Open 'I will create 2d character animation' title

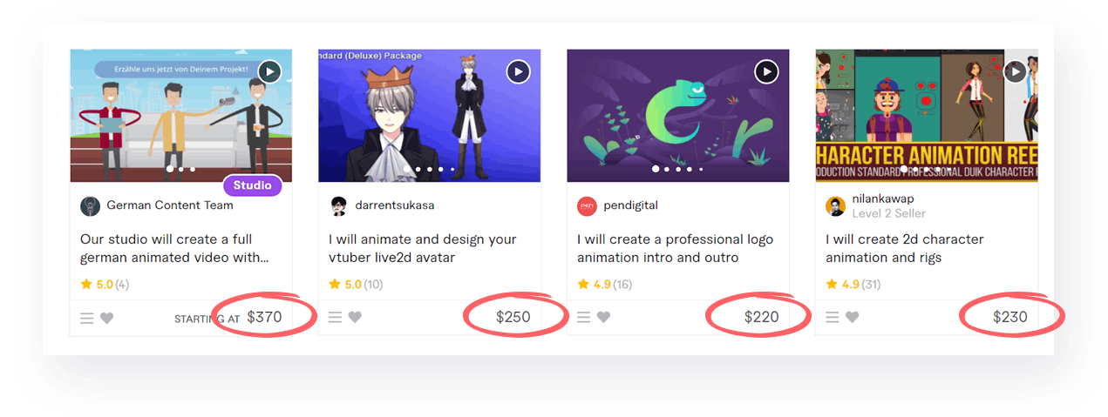[x=905, y=248]
